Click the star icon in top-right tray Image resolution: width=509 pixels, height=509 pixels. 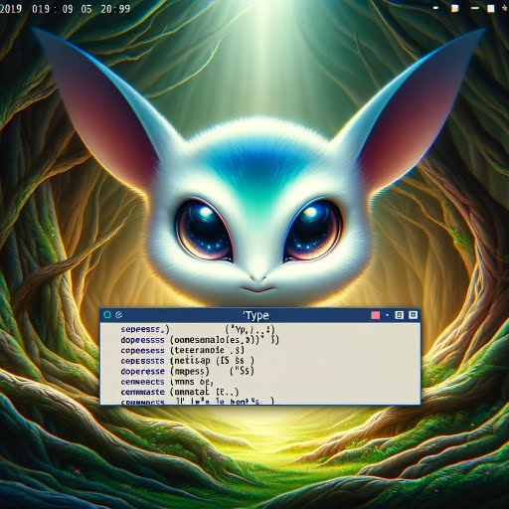[504, 9]
